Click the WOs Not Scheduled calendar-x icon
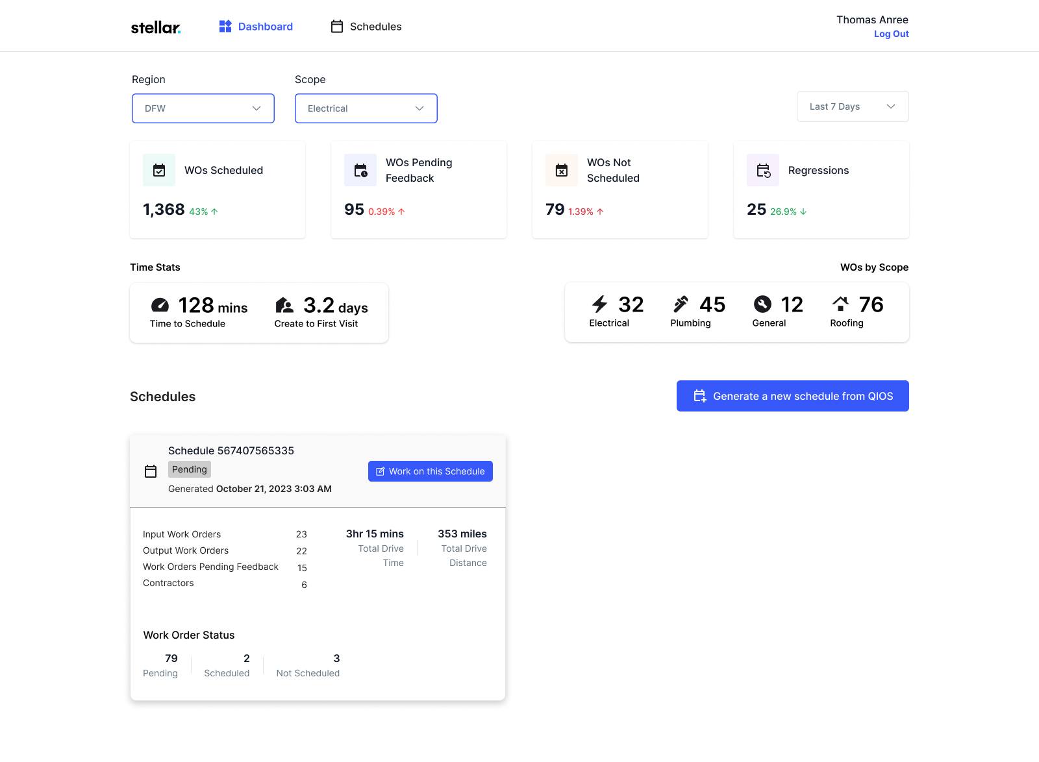The height and width of the screenshot is (762, 1039). [x=562, y=170]
